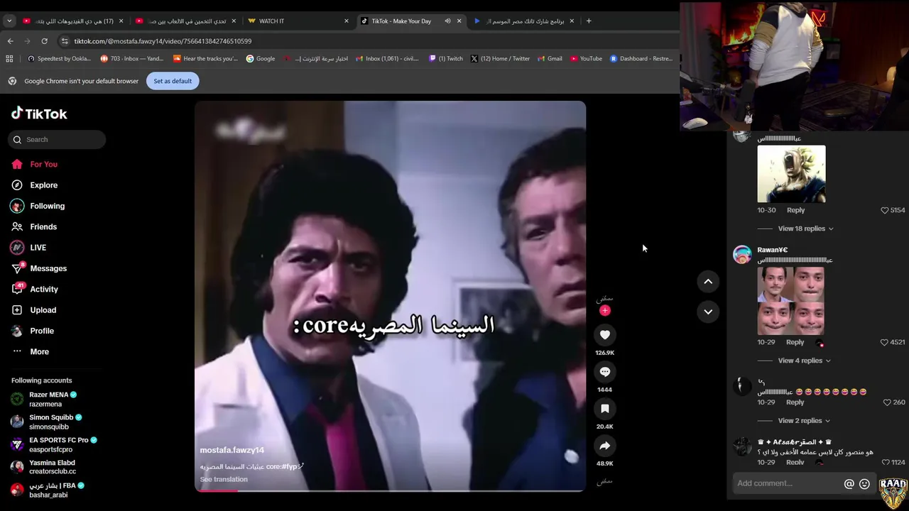This screenshot has height=511, width=909.
Task: Open the Upload page
Action: (x=33, y=310)
